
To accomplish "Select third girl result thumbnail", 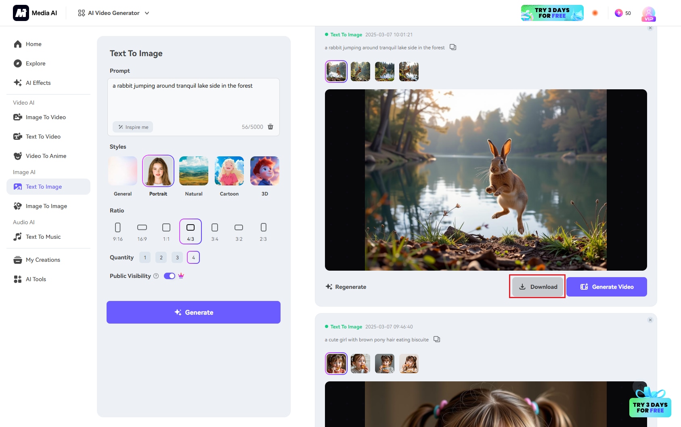I will click(385, 364).
